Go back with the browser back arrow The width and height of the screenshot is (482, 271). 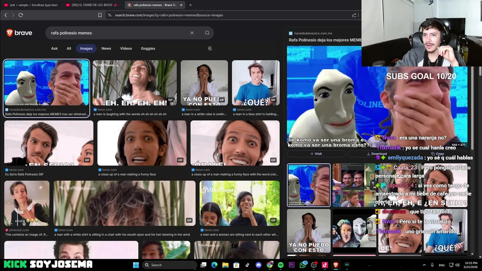tap(6, 15)
